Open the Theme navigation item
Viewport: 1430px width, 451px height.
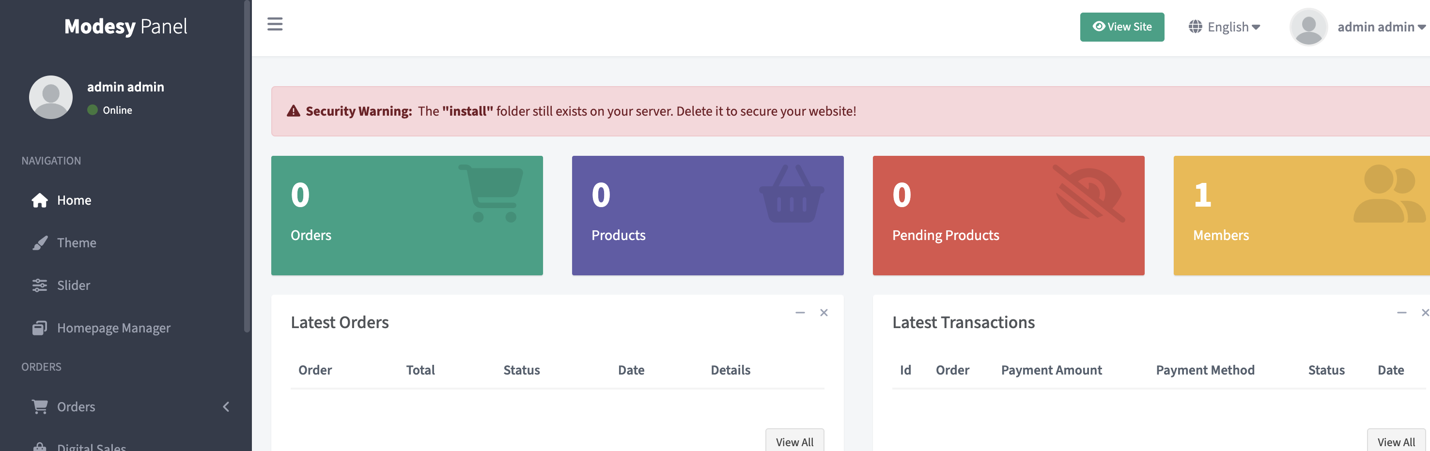click(x=125, y=243)
